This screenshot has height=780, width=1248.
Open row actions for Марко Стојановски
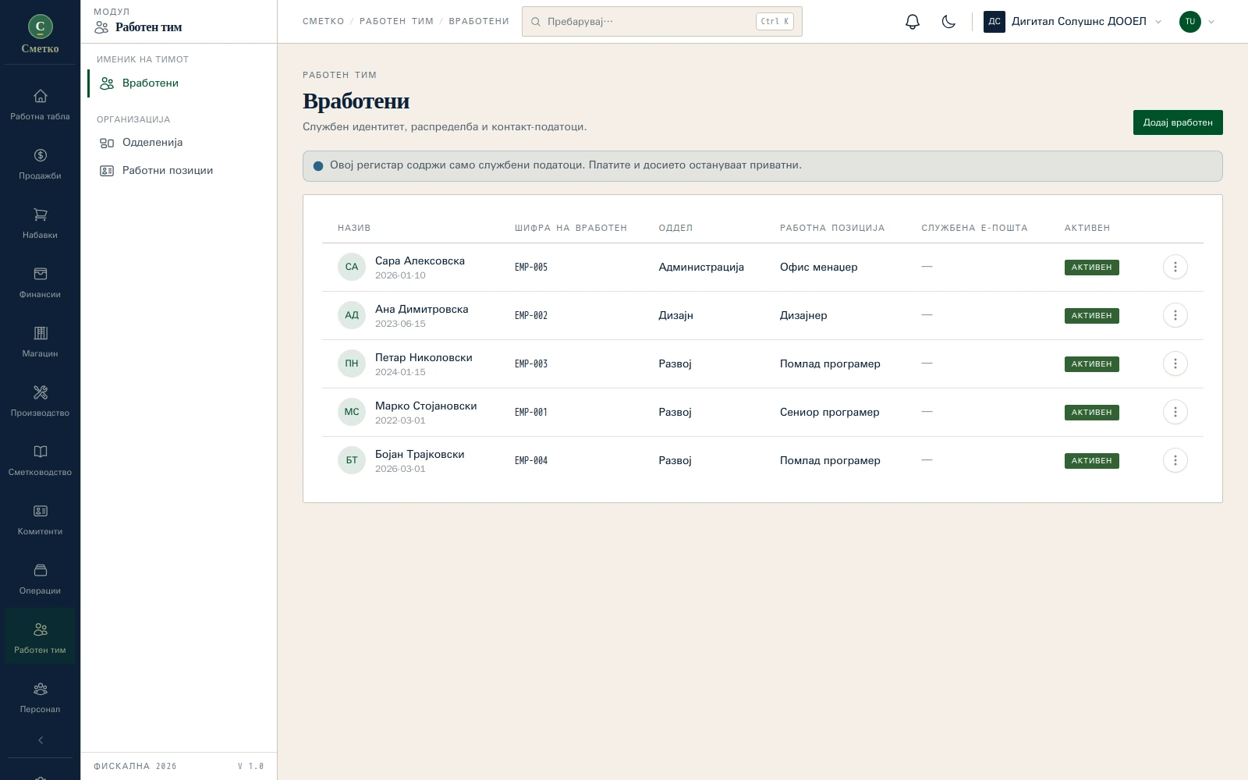[x=1175, y=412]
